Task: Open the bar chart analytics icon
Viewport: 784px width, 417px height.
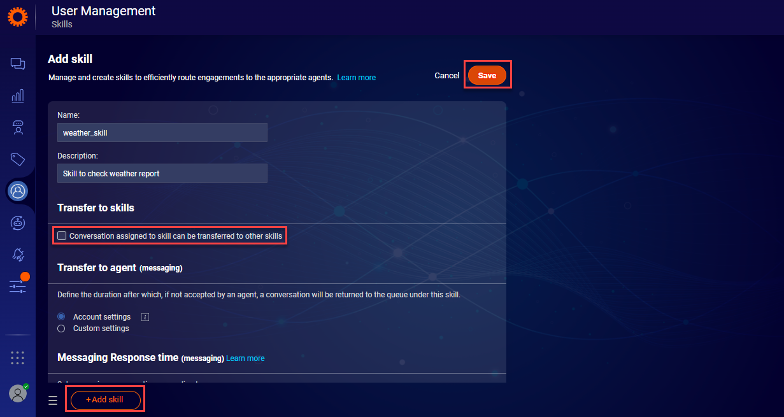Action: 18,95
